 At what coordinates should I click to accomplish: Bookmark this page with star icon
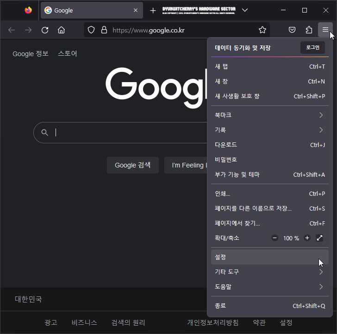(262, 30)
